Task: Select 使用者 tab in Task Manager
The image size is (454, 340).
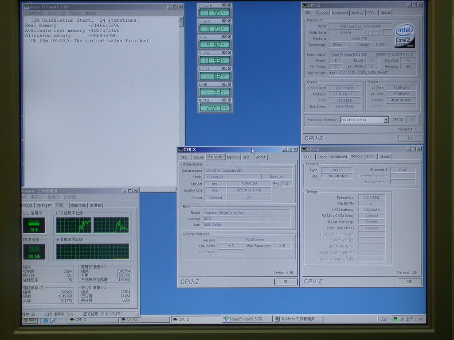Action: point(95,205)
